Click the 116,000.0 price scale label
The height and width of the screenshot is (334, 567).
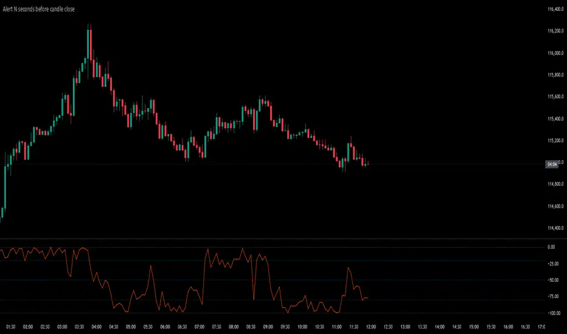tap(555, 53)
